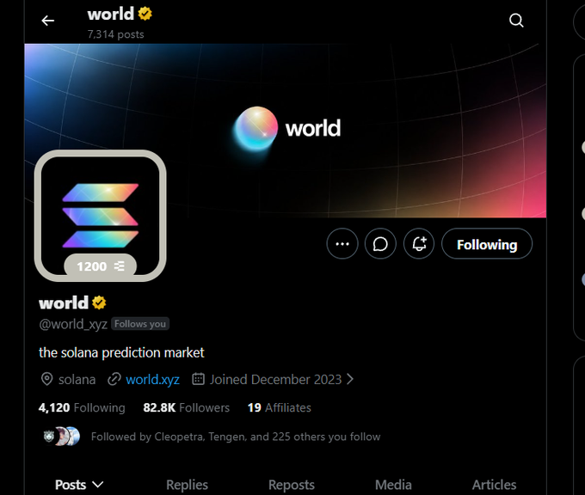The image size is (585, 495).
Task: Switch to the Media tab
Action: click(393, 485)
